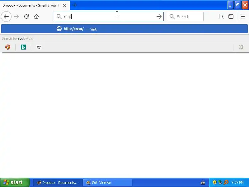Focus the Search input box
249x187 pixels.
(x=185, y=17)
